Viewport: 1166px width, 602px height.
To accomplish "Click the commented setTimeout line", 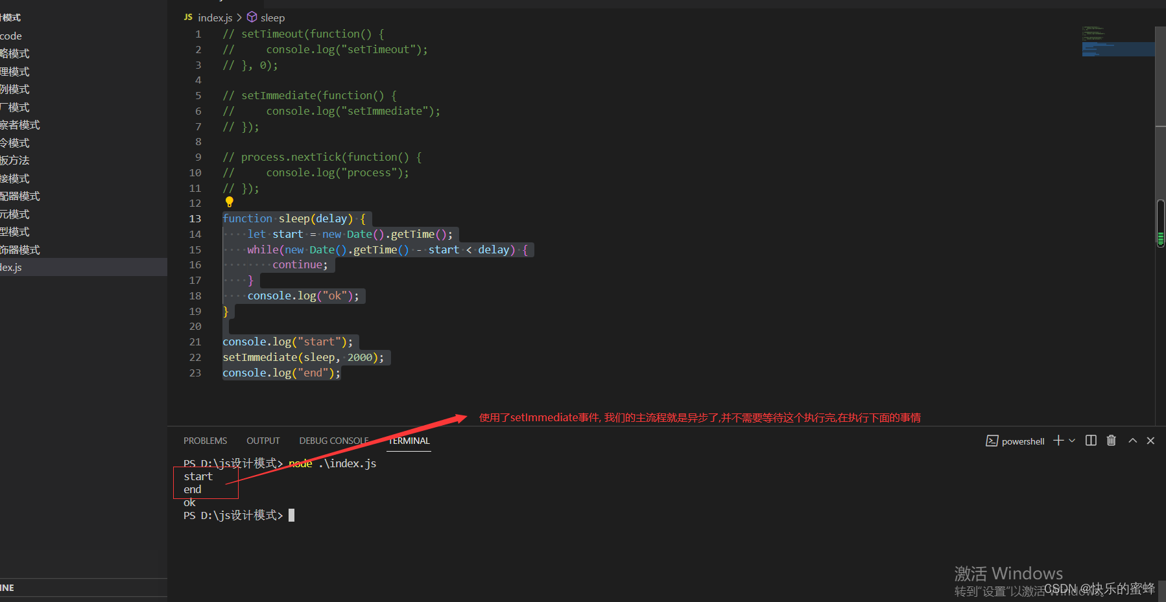I will pos(303,34).
